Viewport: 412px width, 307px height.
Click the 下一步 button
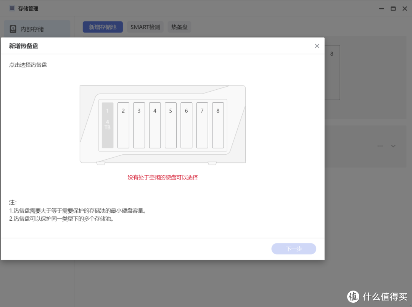pyautogui.click(x=294, y=249)
